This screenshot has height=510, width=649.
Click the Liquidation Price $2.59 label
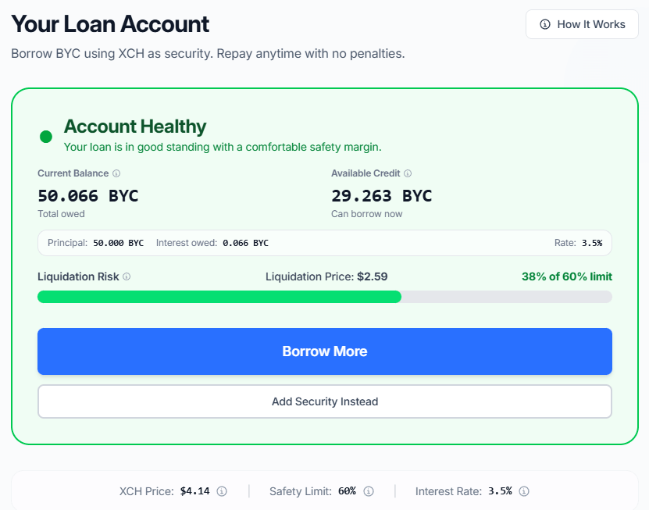326,276
